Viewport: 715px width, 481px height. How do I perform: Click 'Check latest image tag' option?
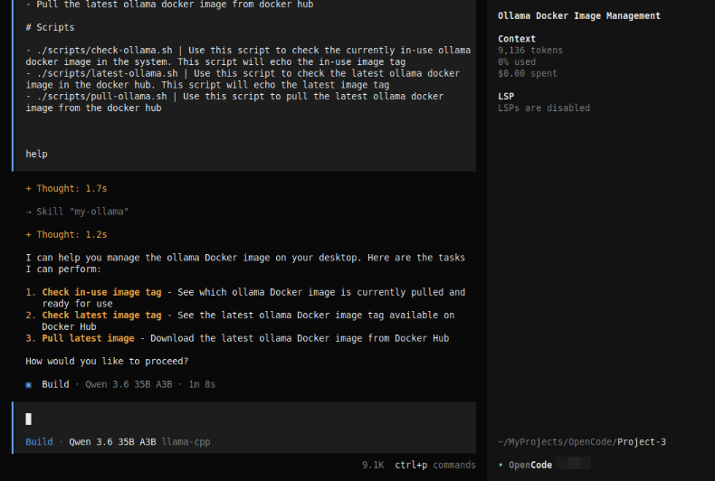[101, 316]
